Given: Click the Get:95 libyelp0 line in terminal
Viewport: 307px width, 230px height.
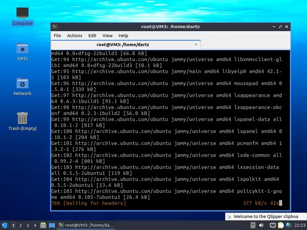Looking at the screenshot, I should tap(167, 74).
